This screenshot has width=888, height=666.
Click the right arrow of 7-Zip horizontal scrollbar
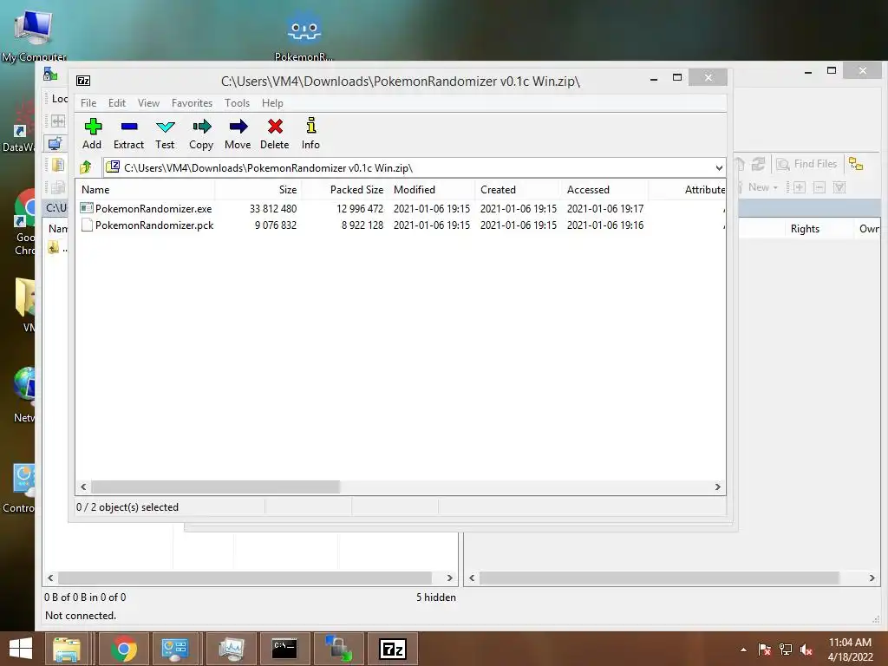[717, 487]
